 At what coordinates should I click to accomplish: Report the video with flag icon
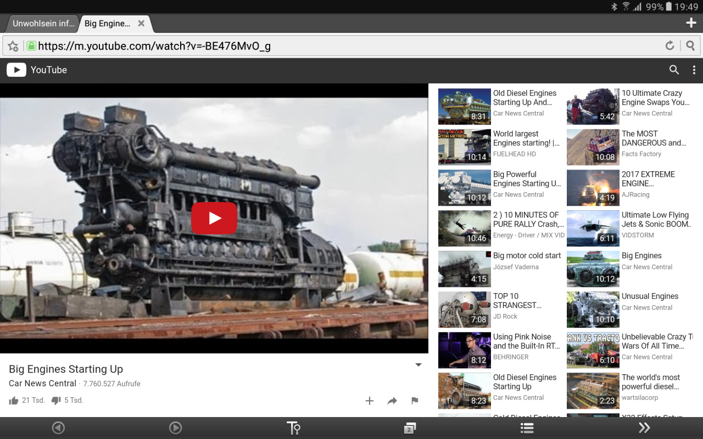(x=415, y=401)
